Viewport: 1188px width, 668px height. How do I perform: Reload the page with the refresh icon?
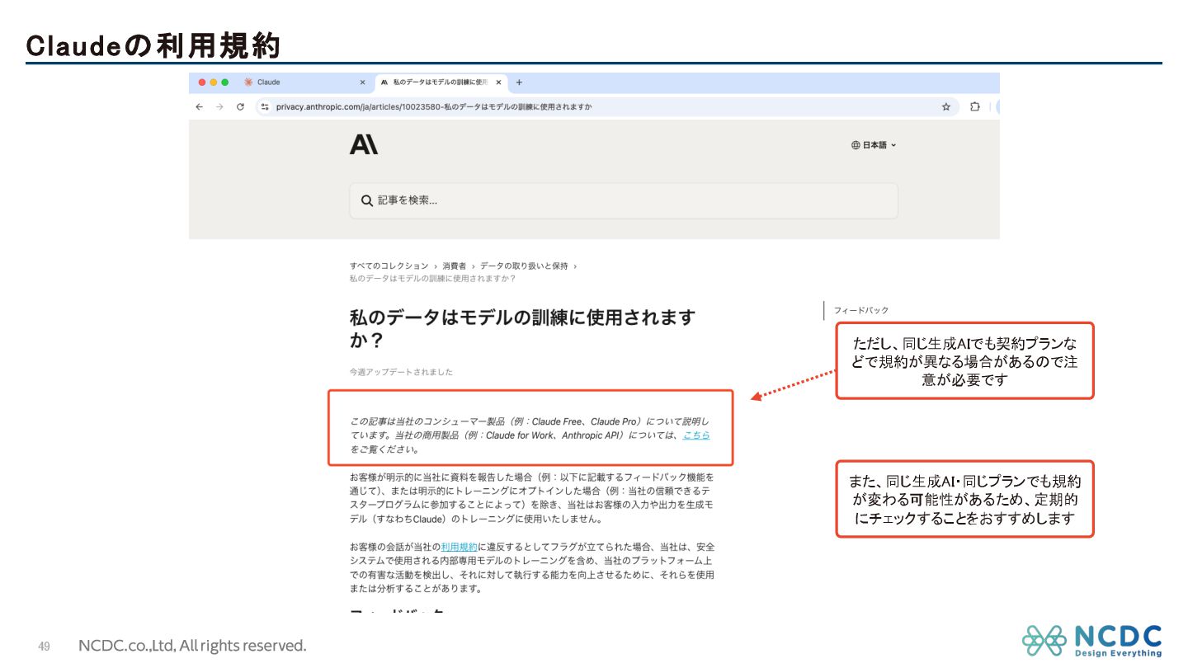[240, 106]
